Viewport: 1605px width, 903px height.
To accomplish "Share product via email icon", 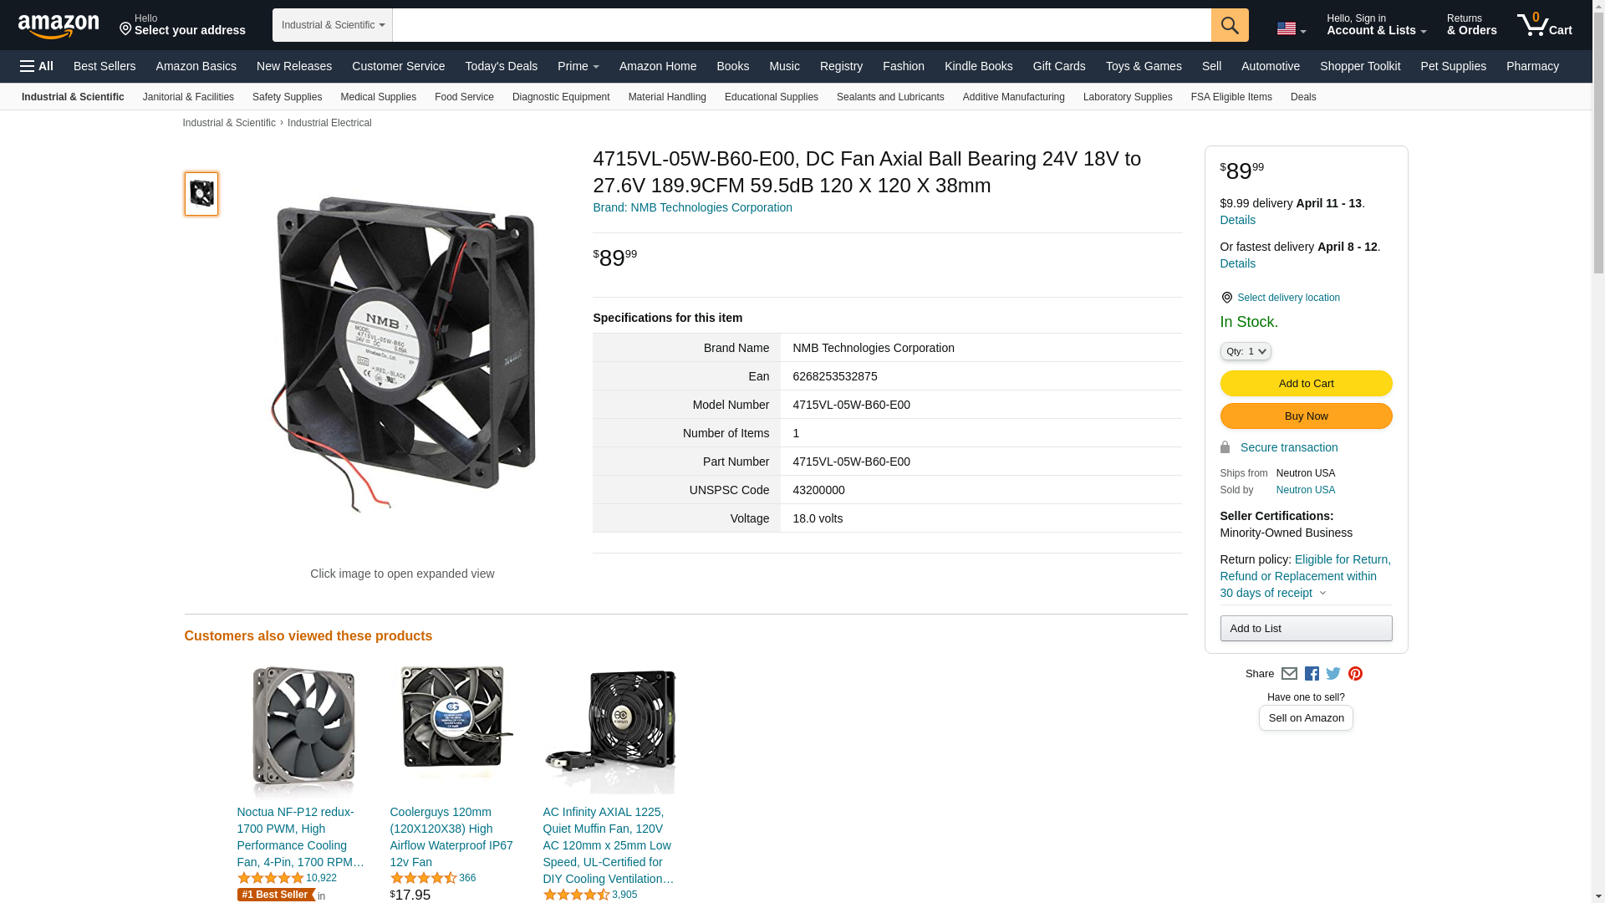I will tap(1289, 674).
